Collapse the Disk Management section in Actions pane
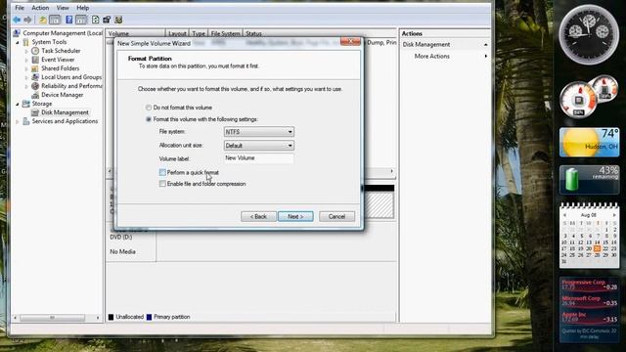Image resolution: width=626 pixels, height=352 pixels. 485,45
